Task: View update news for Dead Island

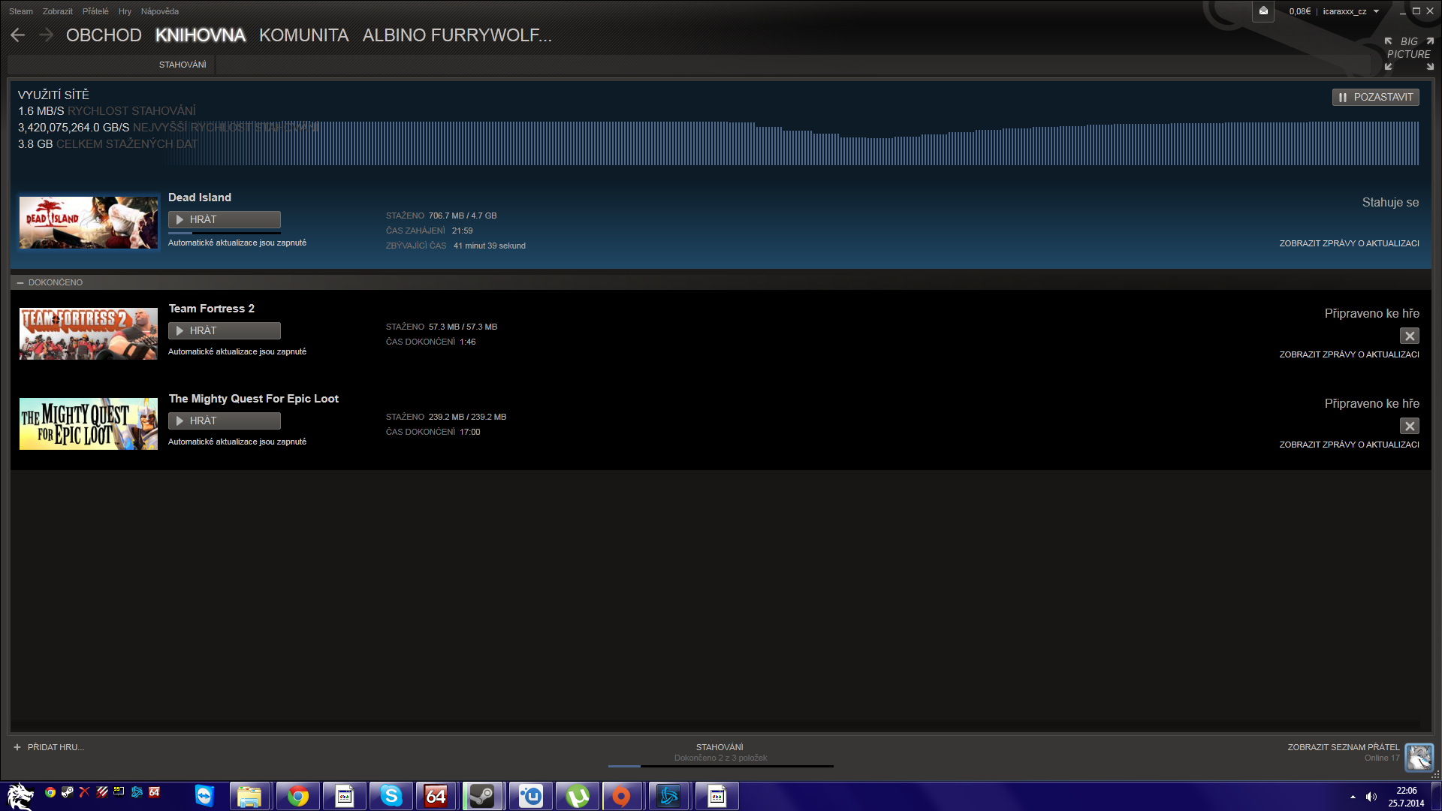Action: point(1349,243)
